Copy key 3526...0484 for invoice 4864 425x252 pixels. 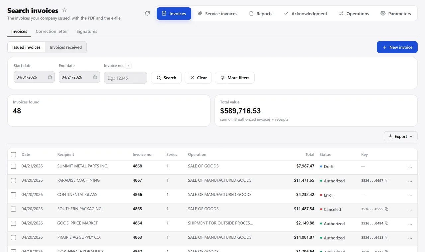[386, 223]
